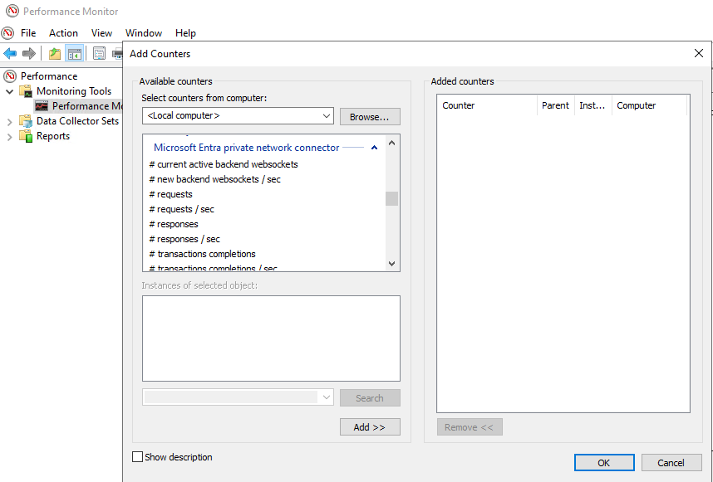Select the '# transactions completions' counter
Viewport: 713px width, 482px height.
coord(203,254)
